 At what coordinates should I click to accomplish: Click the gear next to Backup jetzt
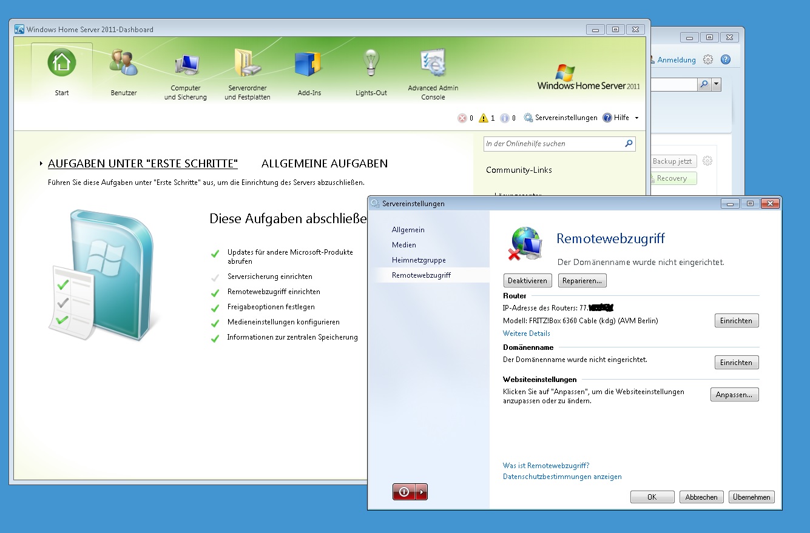point(707,161)
